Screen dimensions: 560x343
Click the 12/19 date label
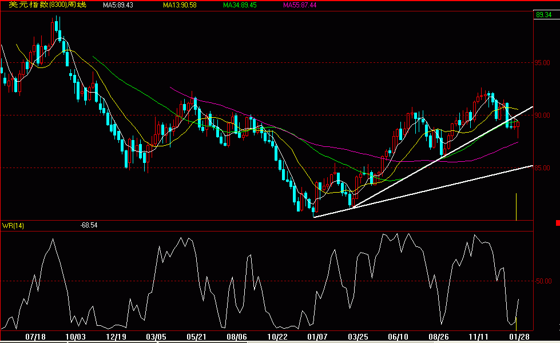coord(116,337)
